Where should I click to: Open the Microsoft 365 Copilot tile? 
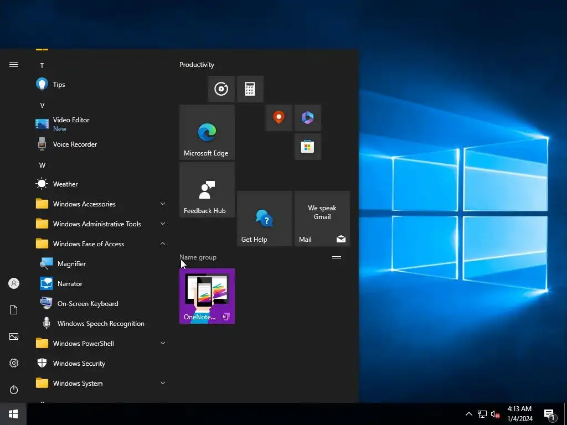tap(308, 118)
